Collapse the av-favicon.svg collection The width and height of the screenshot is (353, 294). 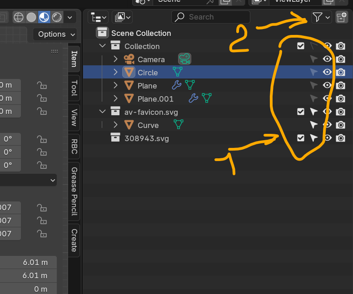click(x=102, y=112)
